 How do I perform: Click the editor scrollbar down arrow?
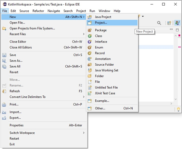tap(175, 99)
